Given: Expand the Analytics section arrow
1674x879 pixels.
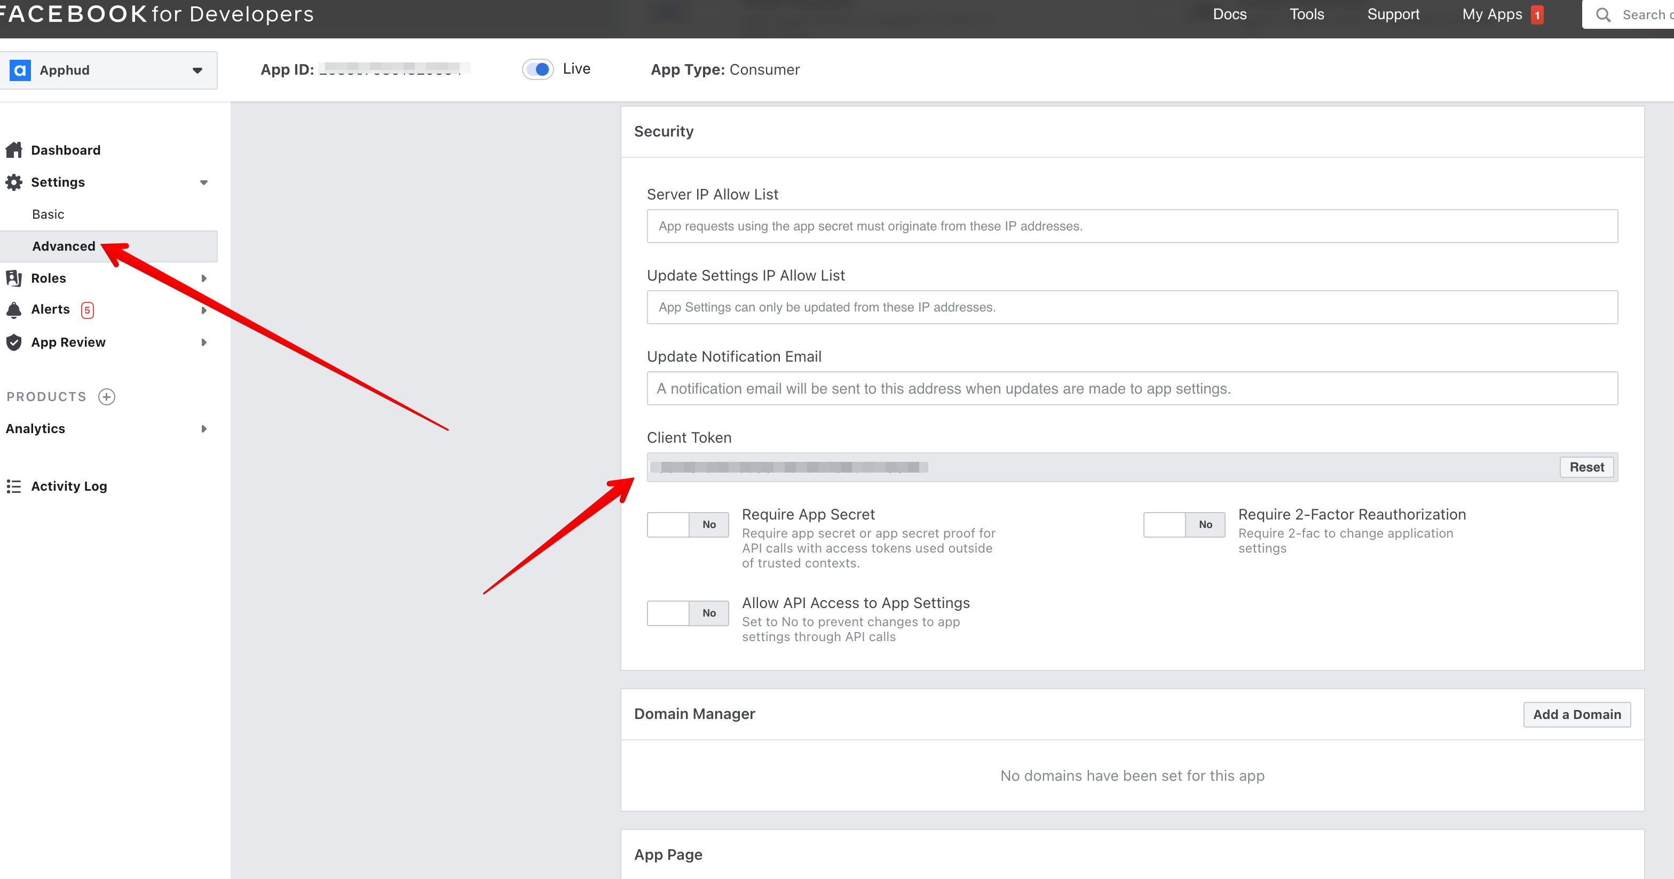Looking at the screenshot, I should (204, 428).
